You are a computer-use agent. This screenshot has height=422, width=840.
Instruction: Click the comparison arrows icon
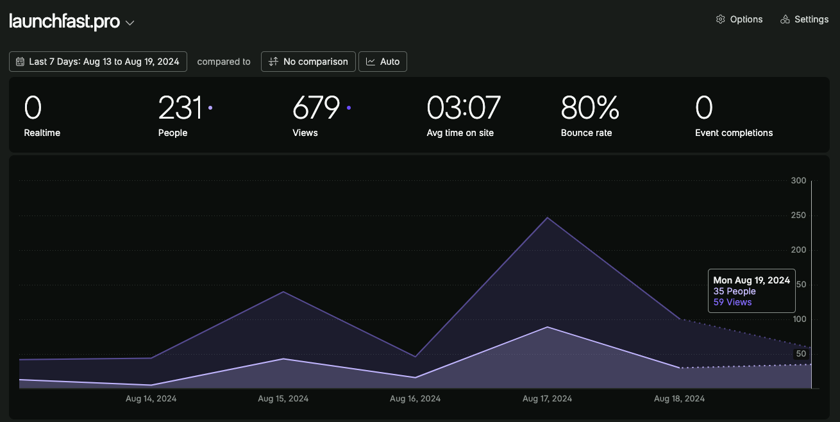(273, 62)
